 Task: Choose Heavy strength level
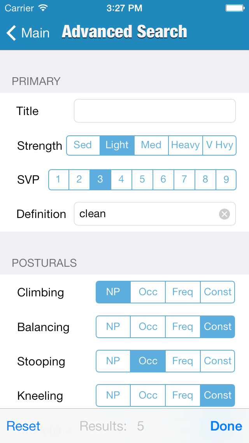[x=185, y=145]
